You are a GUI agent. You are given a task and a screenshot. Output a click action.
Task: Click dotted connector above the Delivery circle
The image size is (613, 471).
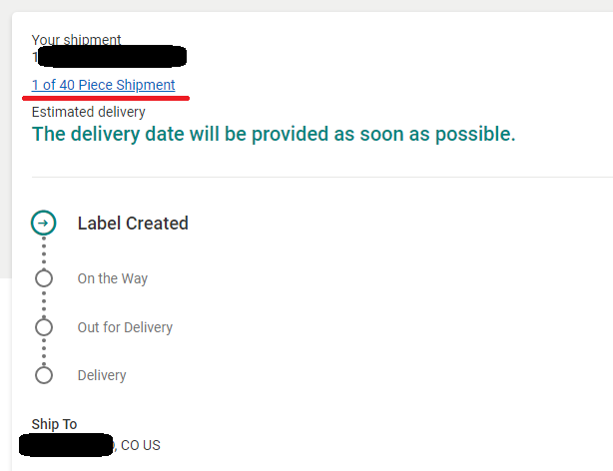pos(43,351)
